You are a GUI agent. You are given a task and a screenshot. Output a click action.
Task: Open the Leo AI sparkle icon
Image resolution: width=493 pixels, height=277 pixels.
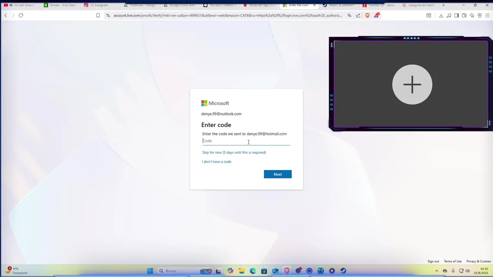(x=472, y=15)
